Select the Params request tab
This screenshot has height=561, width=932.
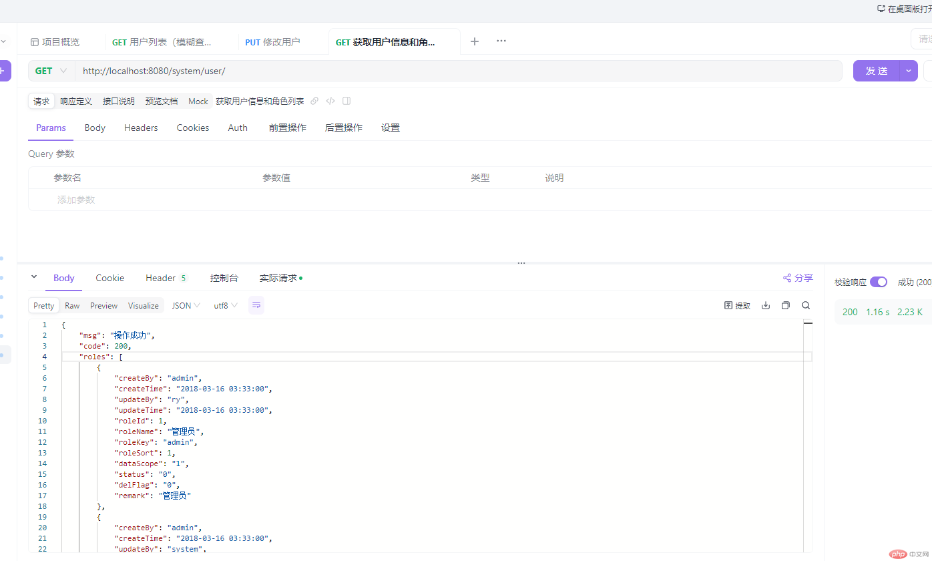click(x=51, y=128)
